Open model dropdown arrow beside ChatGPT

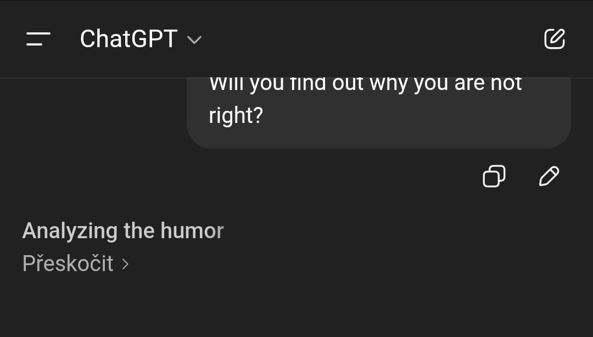coord(194,40)
